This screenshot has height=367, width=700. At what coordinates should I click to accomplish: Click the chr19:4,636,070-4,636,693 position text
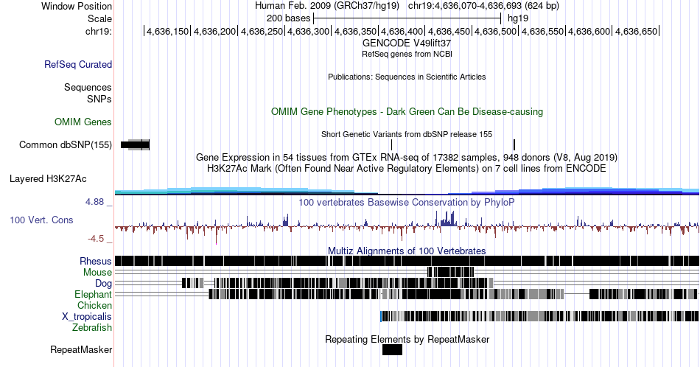click(x=483, y=6)
